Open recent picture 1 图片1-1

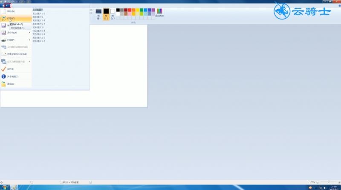click(x=39, y=14)
